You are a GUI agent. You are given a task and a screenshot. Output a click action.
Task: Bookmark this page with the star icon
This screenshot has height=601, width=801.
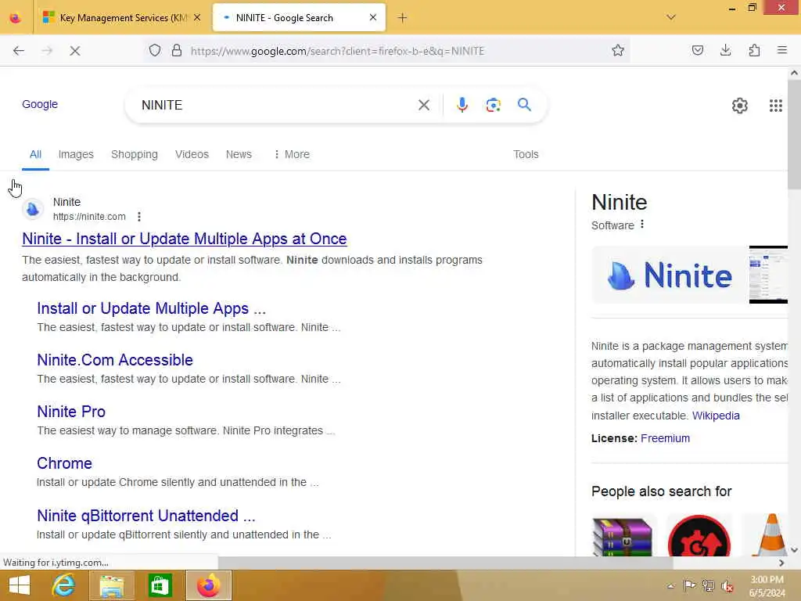coord(618,50)
